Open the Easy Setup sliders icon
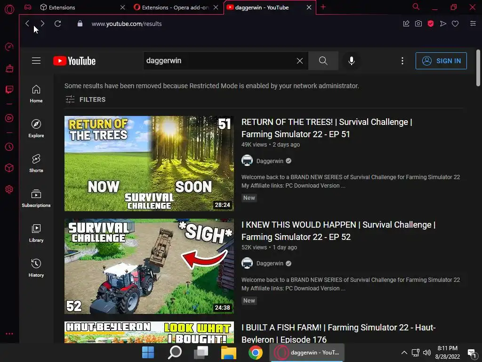This screenshot has height=362, width=482. 473,24
